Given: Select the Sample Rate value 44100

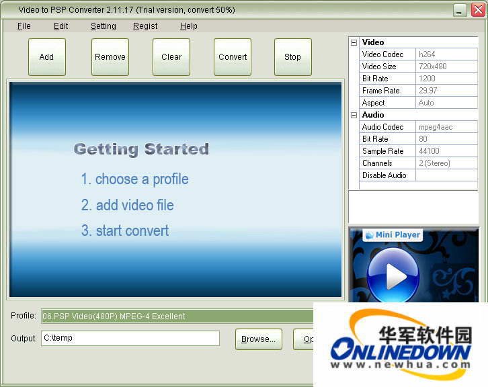Looking at the screenshot, I should [446, 151].
